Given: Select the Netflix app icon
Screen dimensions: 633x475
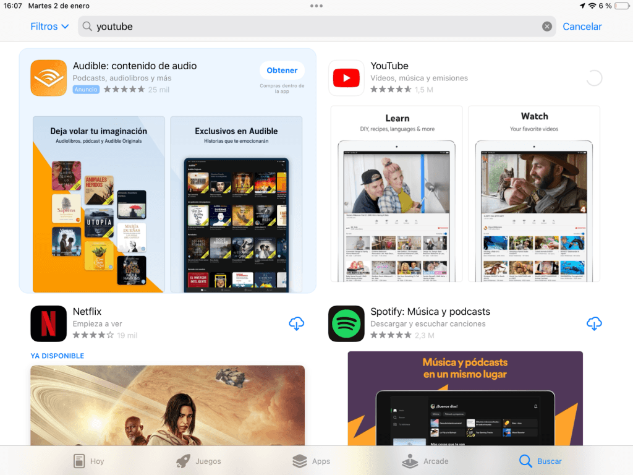Looking at the screenshot, I should 48,323.
